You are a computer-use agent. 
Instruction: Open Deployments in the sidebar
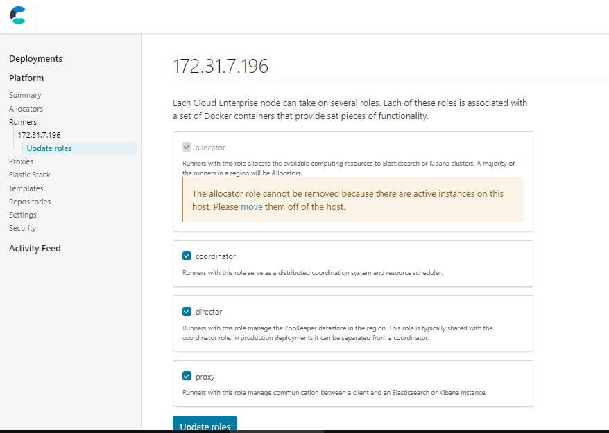[x=35, y=59]
